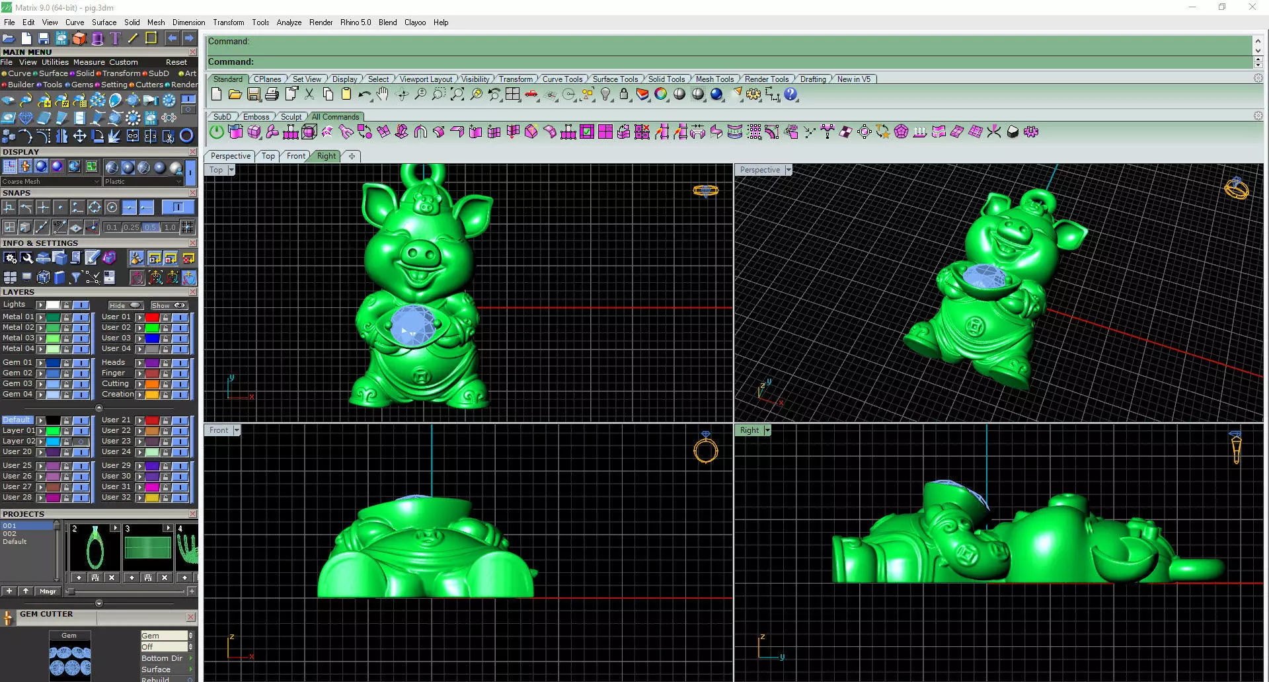Open the Top viewport title dropdown arrow
1269x682 pixels.
click(x=231, y=170)
